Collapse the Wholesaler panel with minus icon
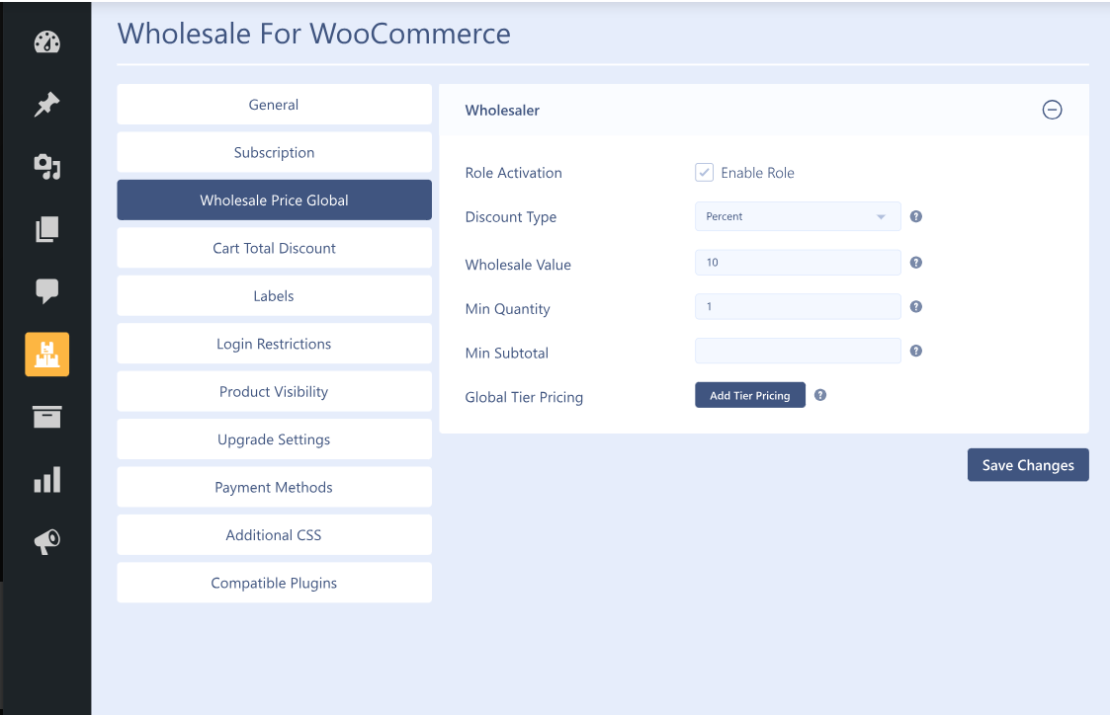 coord(1052,110)
